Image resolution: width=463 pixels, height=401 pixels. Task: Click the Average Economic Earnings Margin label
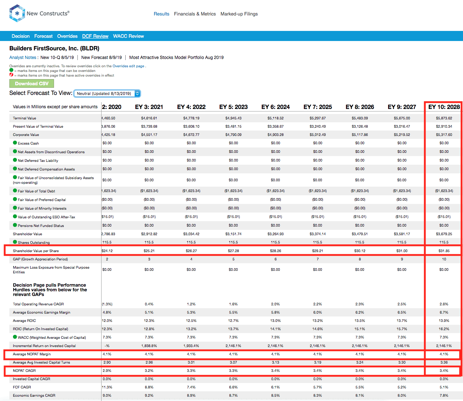point(41,313)
